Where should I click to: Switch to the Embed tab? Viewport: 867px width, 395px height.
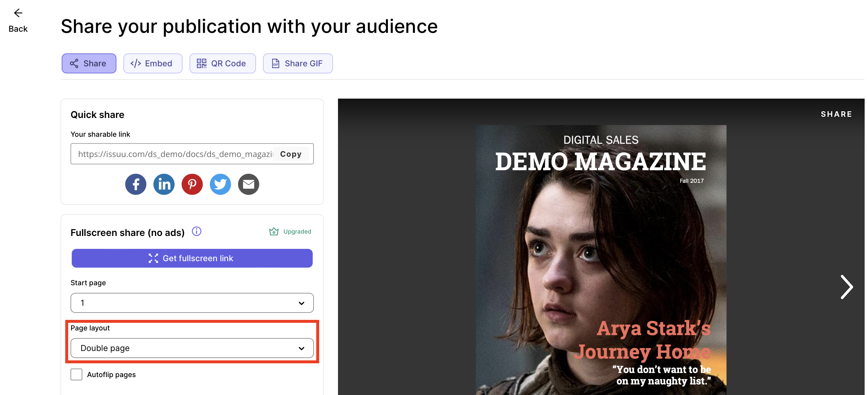(153, 63)
